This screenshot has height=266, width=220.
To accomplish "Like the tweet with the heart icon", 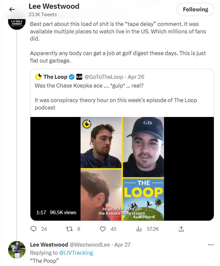I will (103, 229).
